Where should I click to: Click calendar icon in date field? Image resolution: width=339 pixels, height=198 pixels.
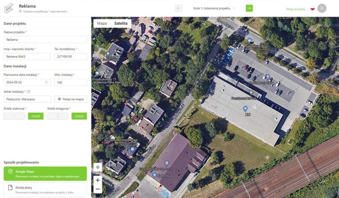[46, 82]
